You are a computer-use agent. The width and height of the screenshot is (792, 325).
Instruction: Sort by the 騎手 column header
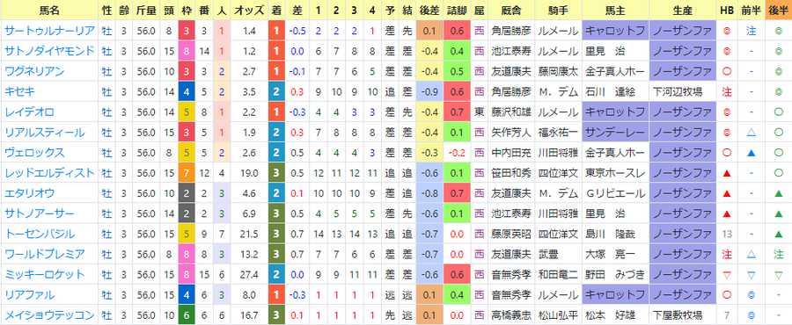[x=558, y=10]
